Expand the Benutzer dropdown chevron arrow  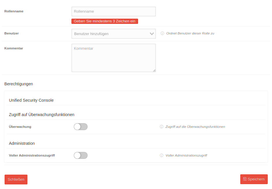click(x=152, y=34)
